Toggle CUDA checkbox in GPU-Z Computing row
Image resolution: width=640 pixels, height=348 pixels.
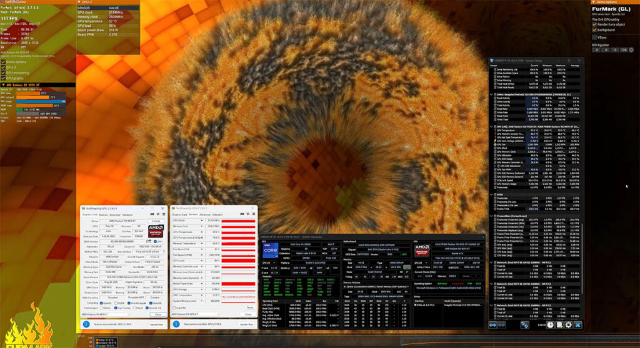(116, 303)
